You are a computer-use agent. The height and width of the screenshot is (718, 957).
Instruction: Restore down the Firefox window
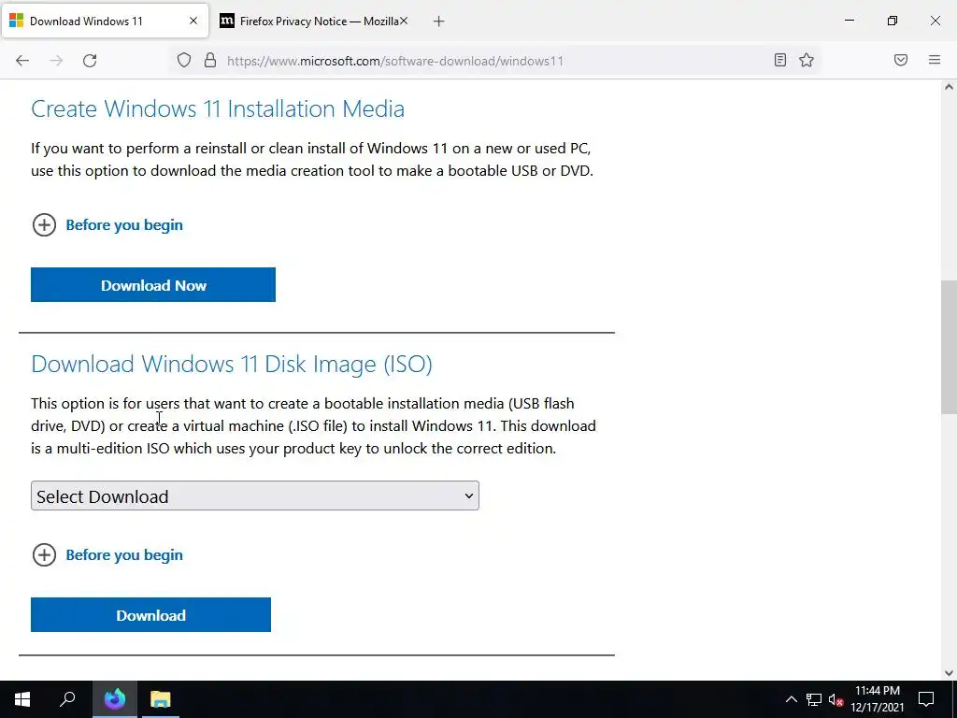pos(893,21)
